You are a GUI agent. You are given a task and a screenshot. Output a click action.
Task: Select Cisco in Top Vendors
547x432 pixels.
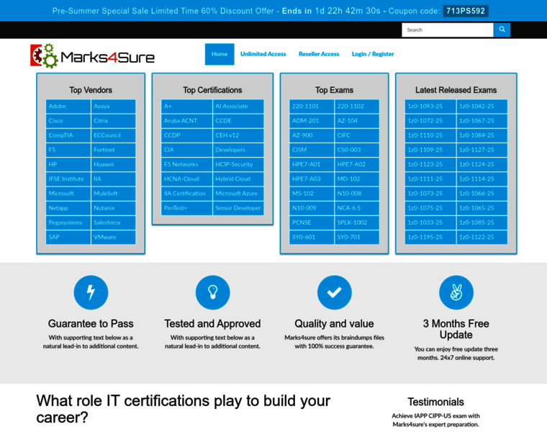tap(68, 121)
